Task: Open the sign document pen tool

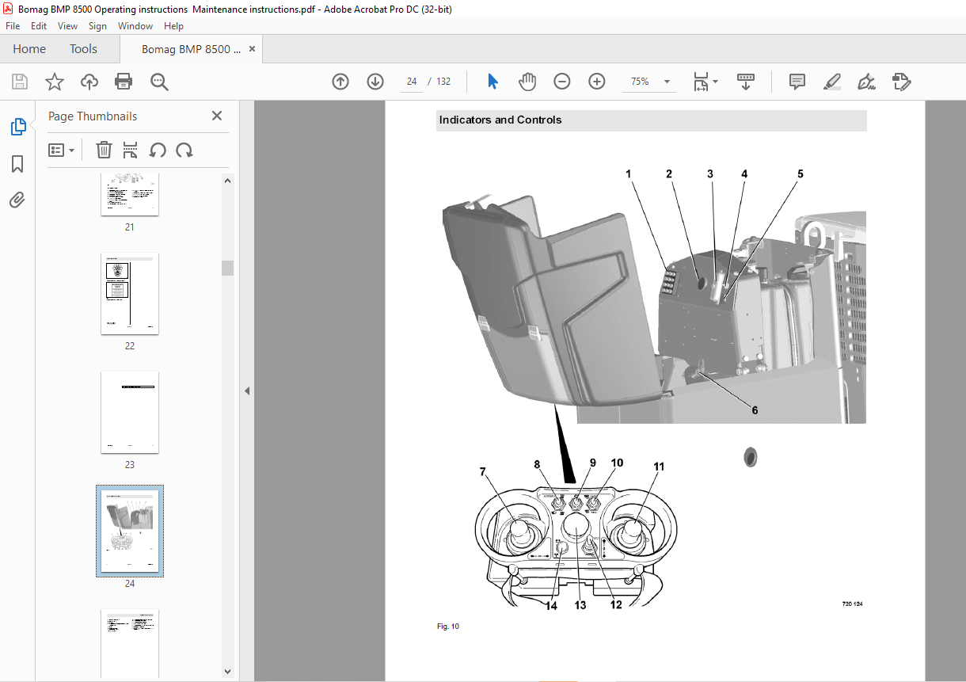Action: (866, 82)
